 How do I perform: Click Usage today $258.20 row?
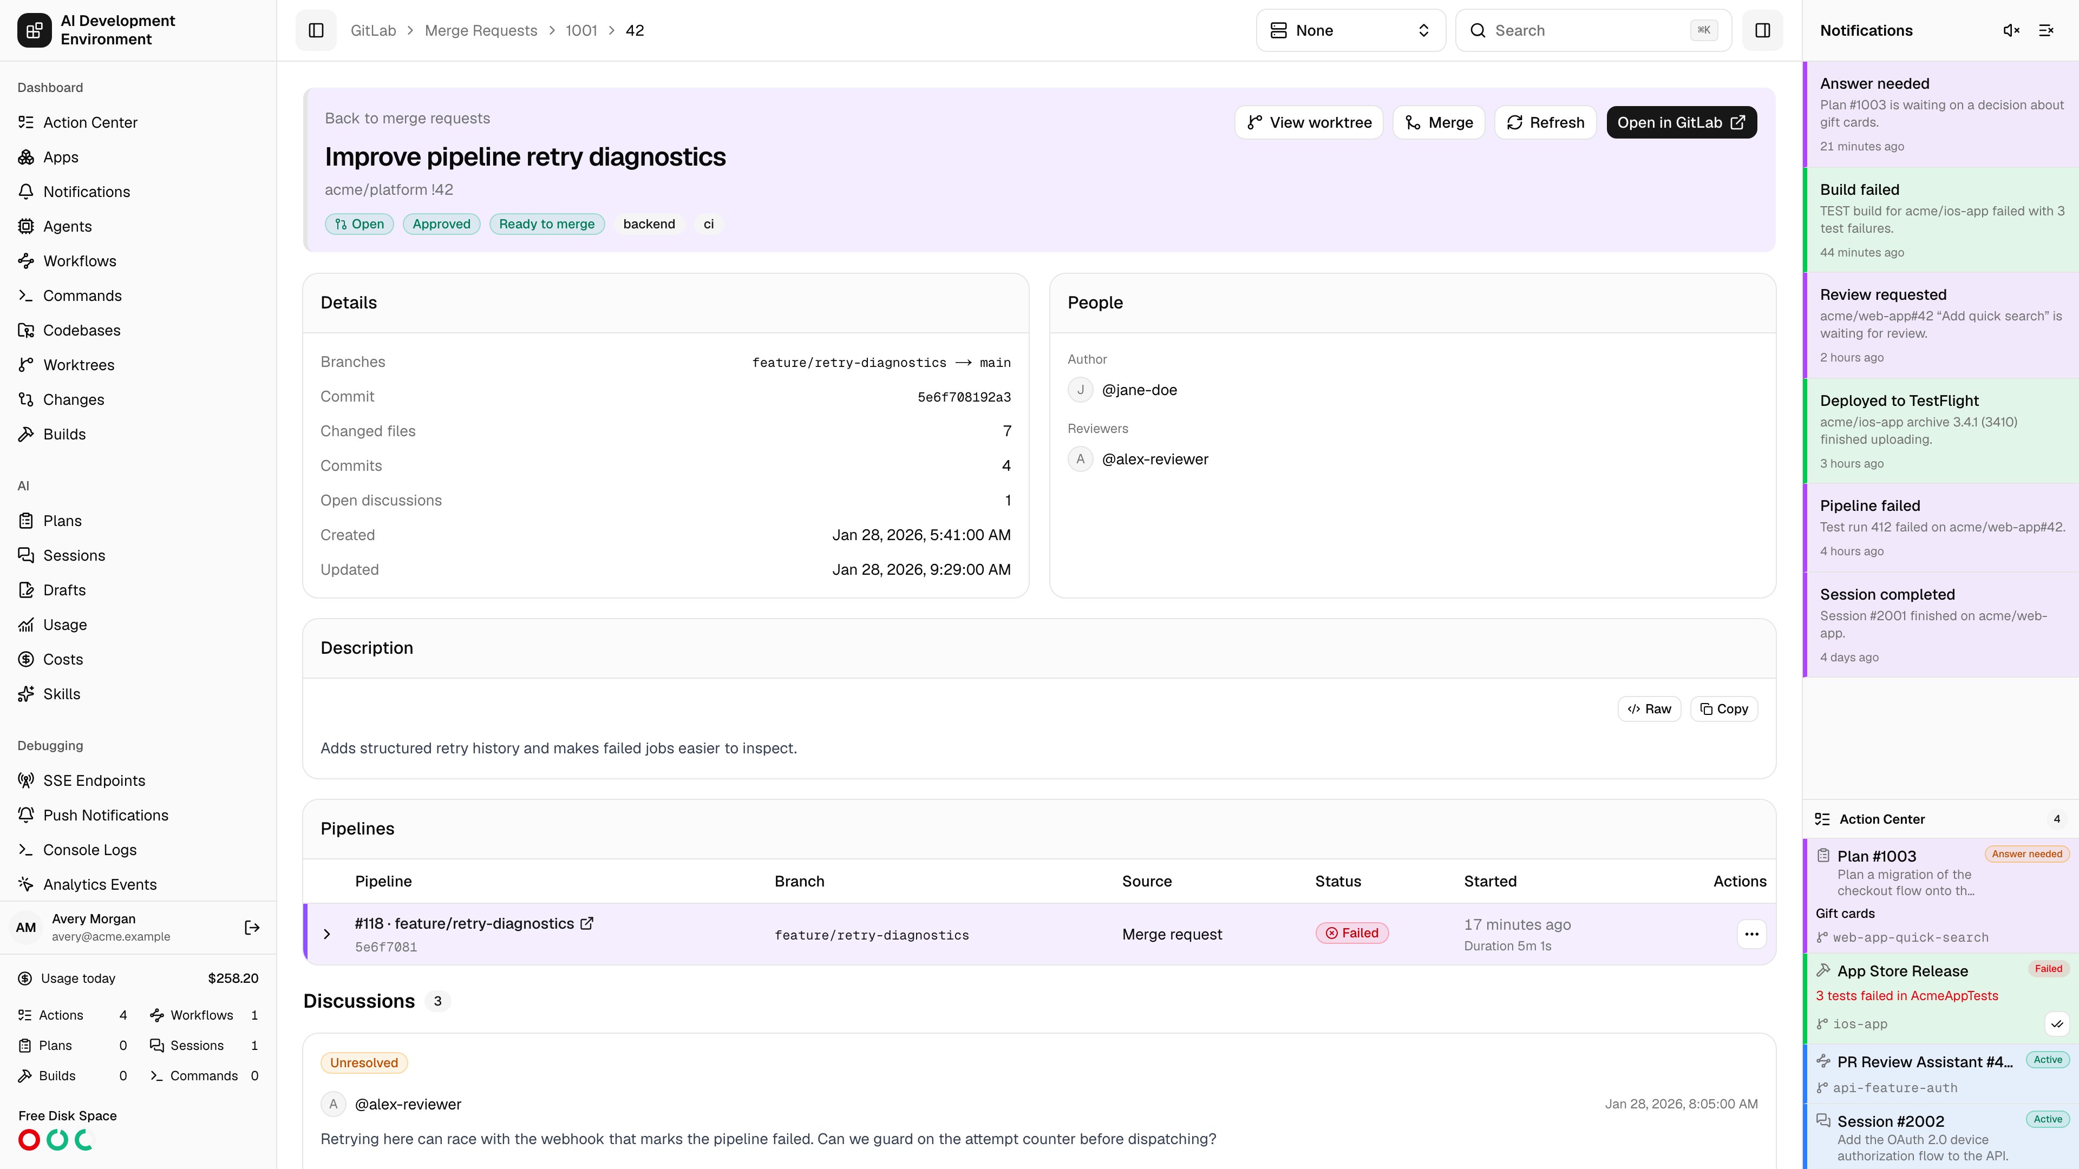[138, 978]
